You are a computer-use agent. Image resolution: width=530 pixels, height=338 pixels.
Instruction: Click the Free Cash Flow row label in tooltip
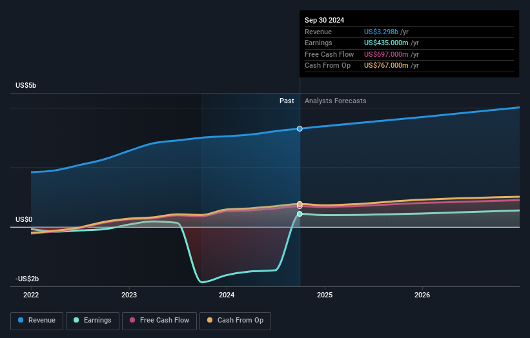(329, 54)
